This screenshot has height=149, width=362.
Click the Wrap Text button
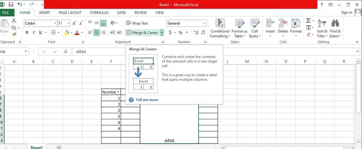click(137, 23)
